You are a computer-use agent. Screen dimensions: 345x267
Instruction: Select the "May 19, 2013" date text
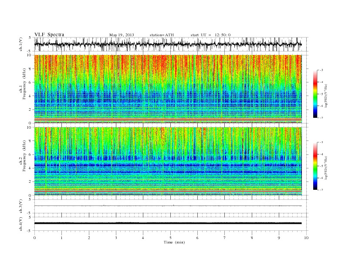[x=122, y=35]
